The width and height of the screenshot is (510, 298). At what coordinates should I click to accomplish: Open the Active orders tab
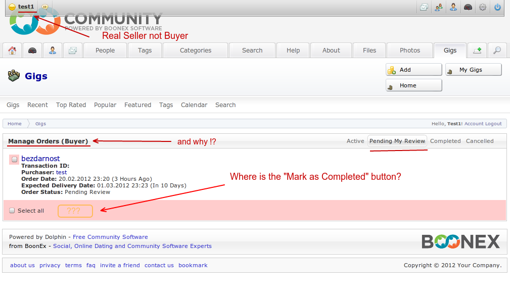coord(355,141)
